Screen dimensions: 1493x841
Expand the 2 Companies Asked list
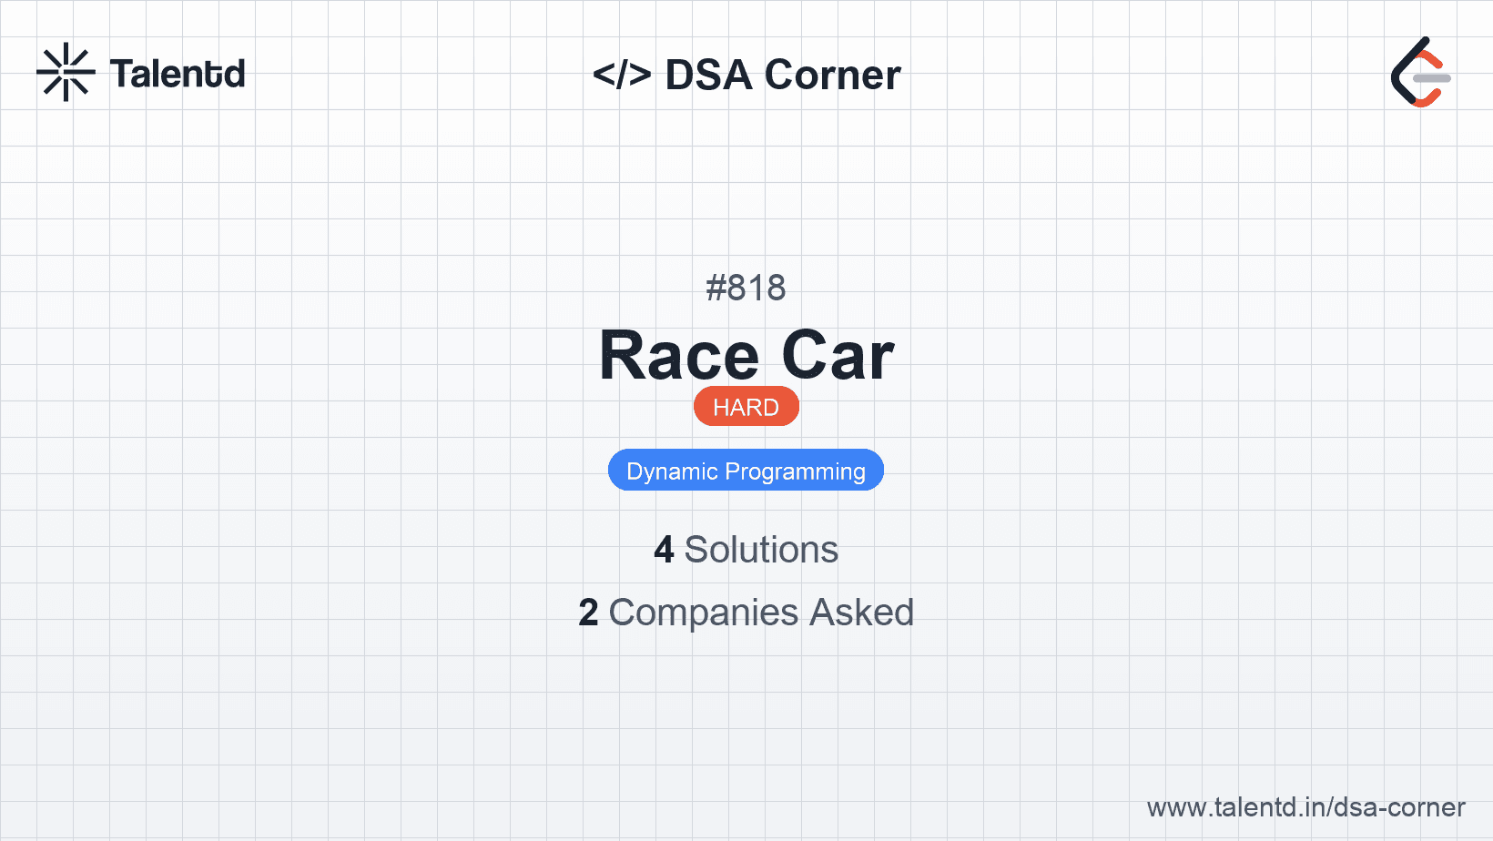[746, 612]
